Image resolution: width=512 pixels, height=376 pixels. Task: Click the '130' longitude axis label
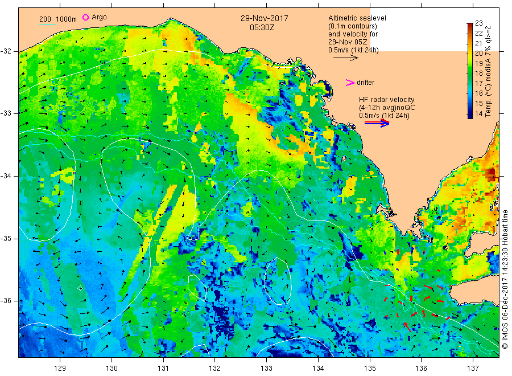(112, 369)
